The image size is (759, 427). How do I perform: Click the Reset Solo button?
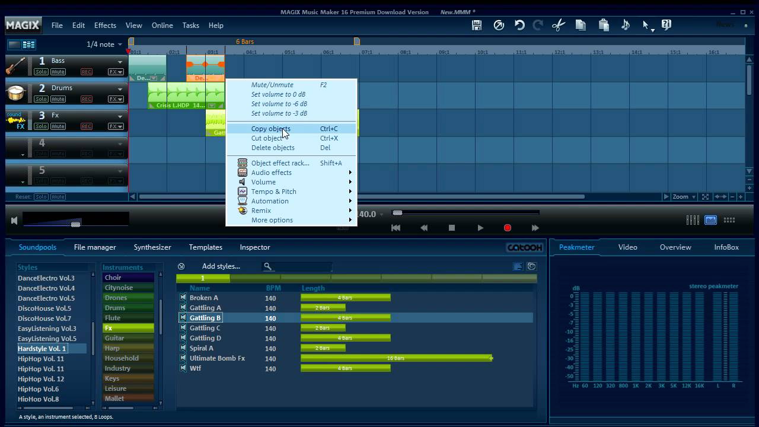(x=41, y=197)
